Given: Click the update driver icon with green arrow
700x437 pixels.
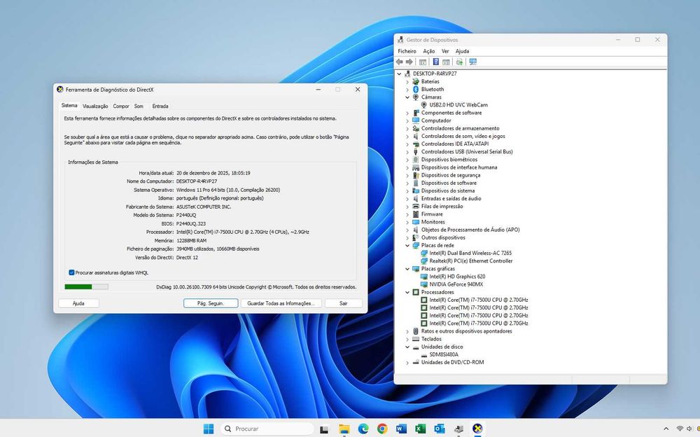Looking at the screenshot, I should (459, 62).
